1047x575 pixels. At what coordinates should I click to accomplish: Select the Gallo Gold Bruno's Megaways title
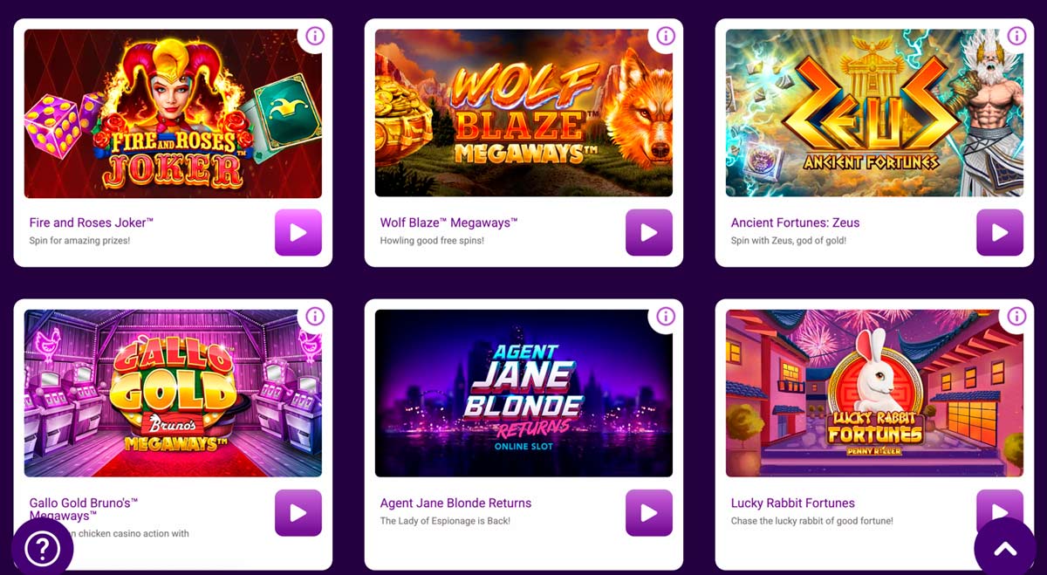84,510
